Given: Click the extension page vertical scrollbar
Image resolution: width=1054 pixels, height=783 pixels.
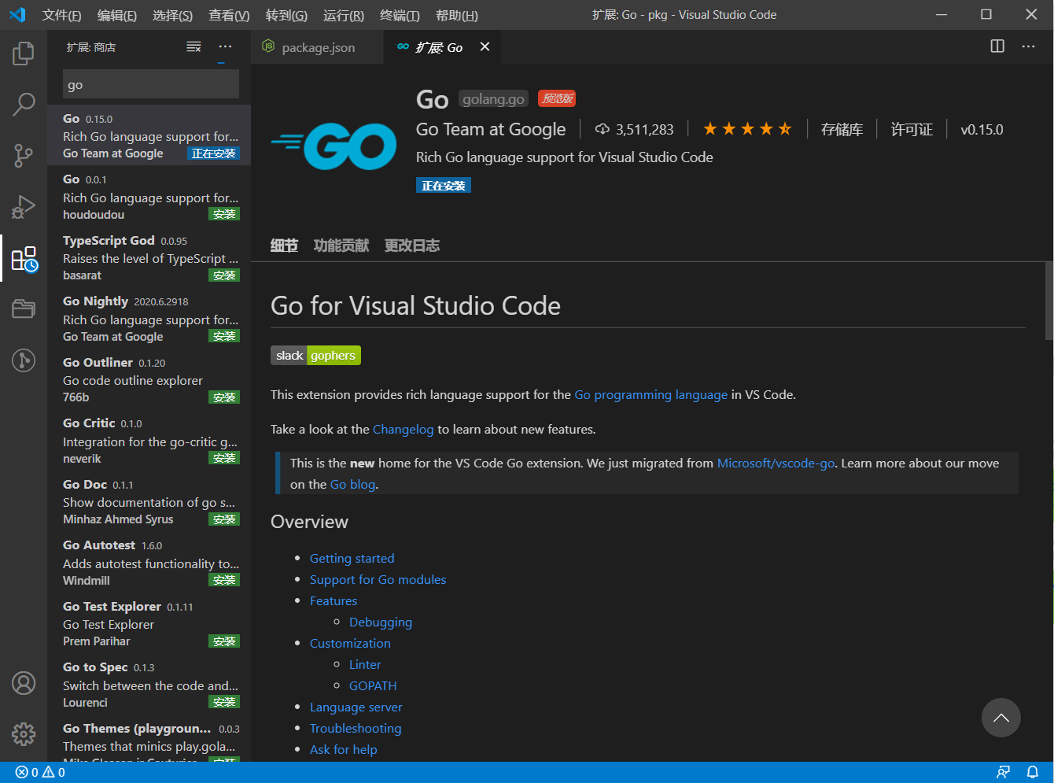Looking at the screenshot, I should pos(1048,301).
